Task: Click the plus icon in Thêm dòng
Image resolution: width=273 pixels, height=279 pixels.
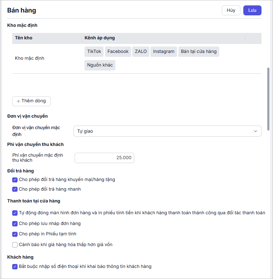Action: (x=18, y=101)
